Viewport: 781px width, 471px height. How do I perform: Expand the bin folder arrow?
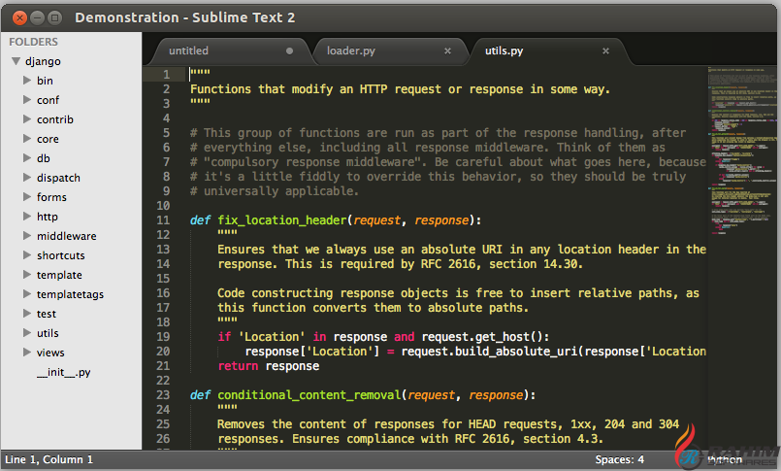click(27, 81)
